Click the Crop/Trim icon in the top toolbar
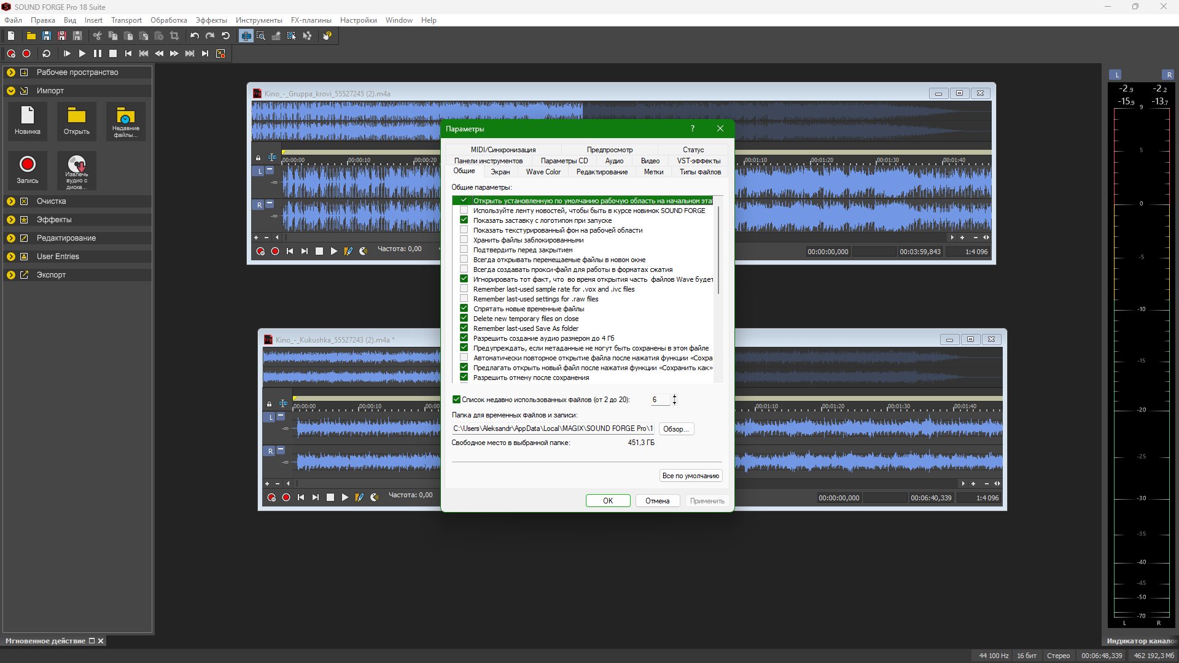The width and height of the screenshot is (1179, 663). pos(174,36)
